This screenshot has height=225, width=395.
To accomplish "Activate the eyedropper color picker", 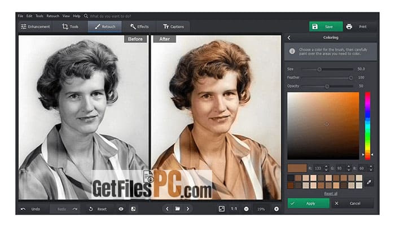I will click(369, 182).
